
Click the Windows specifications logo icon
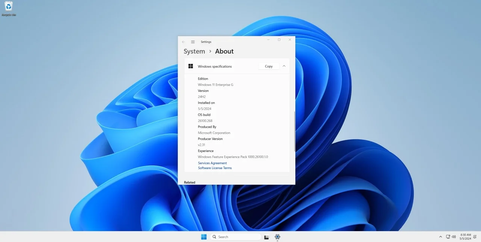pos(191,66)
